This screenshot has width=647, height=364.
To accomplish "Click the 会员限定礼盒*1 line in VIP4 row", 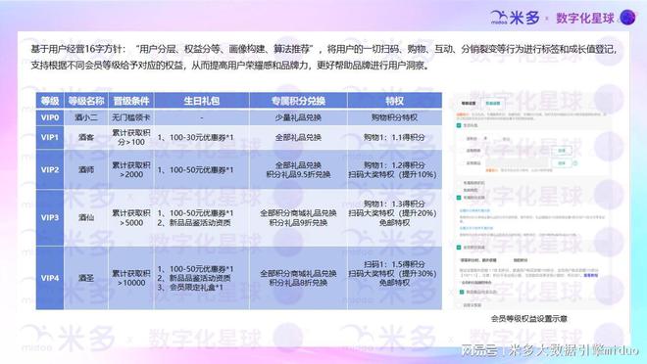I will coord(190,288).
